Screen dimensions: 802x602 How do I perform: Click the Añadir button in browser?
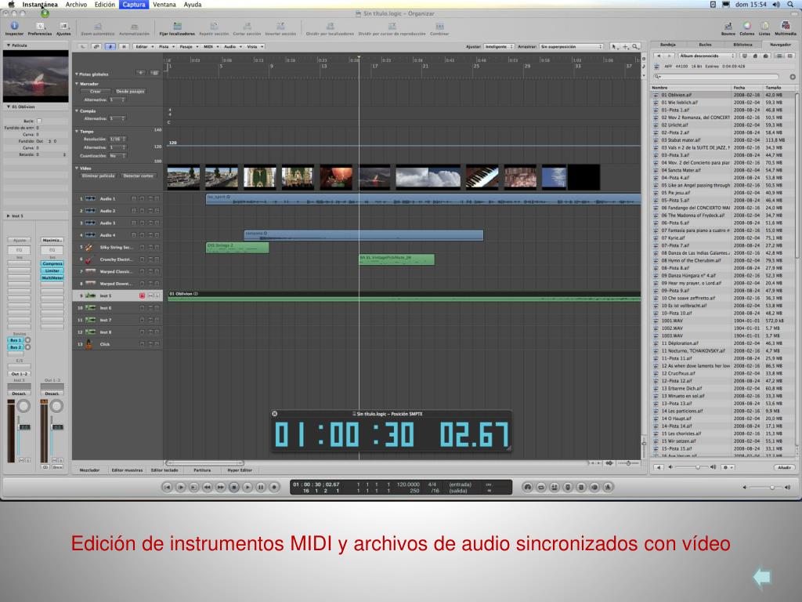tap(784, 467)
